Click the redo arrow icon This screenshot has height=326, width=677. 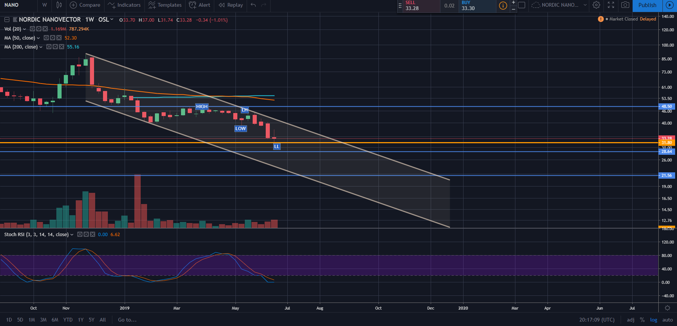point(264,5)
